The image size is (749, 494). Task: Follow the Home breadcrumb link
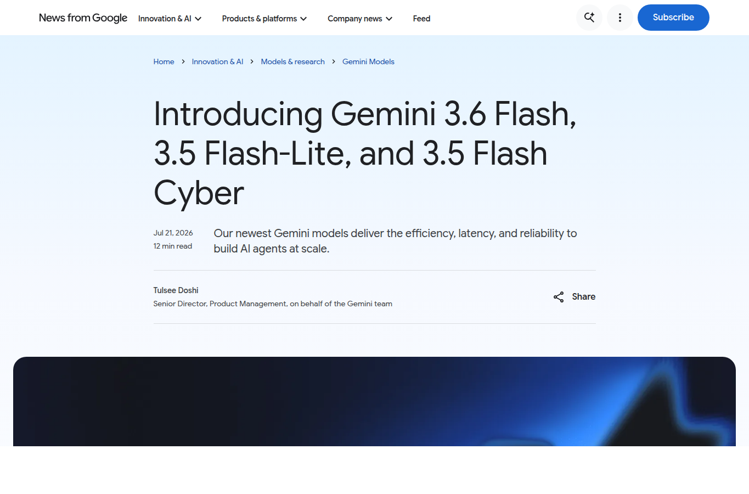164,61
